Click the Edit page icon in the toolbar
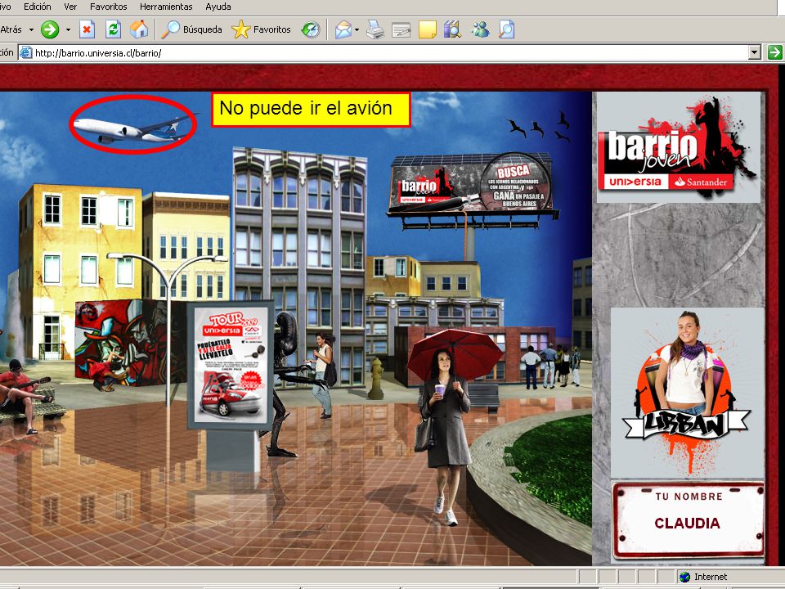The image size is (785, 589). (x=401, y=30)
